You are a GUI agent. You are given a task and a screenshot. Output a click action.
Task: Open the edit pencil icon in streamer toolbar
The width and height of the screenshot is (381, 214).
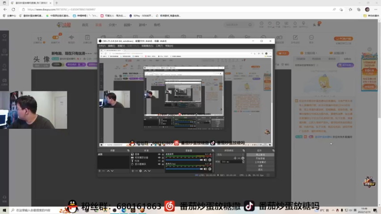[295, 39]
